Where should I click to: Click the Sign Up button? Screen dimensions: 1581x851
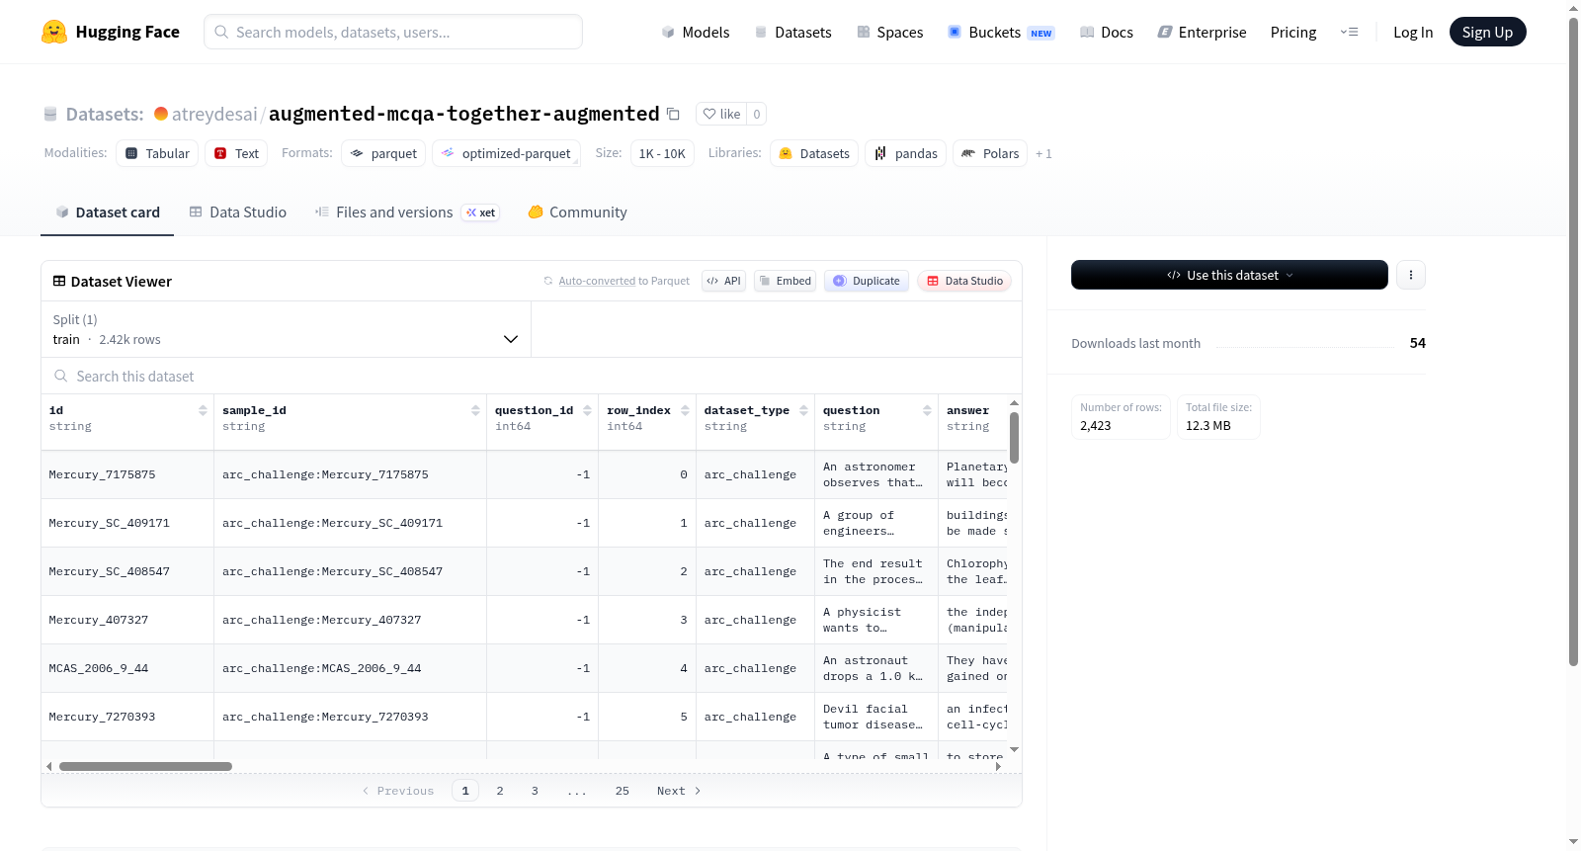pyautogui.click(x=1487, y=32)
